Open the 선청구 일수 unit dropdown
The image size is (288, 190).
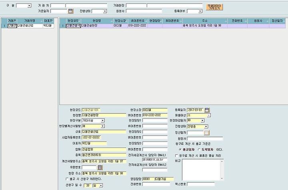pos(101,186)
